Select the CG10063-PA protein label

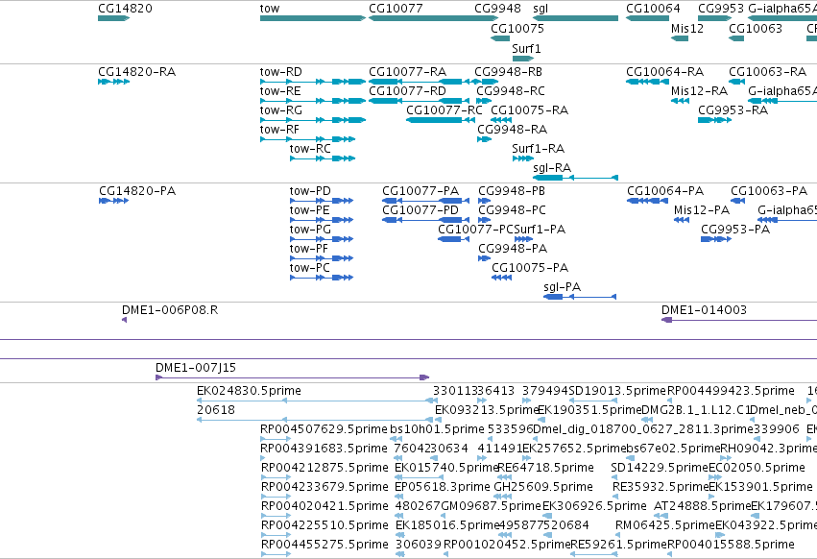point(769,191)
